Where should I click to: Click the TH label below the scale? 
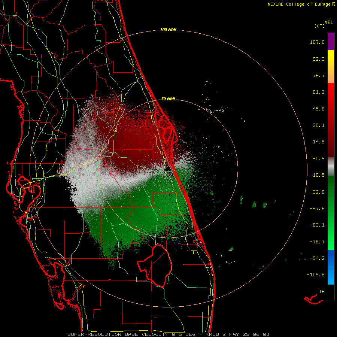[x=322, y=291]
